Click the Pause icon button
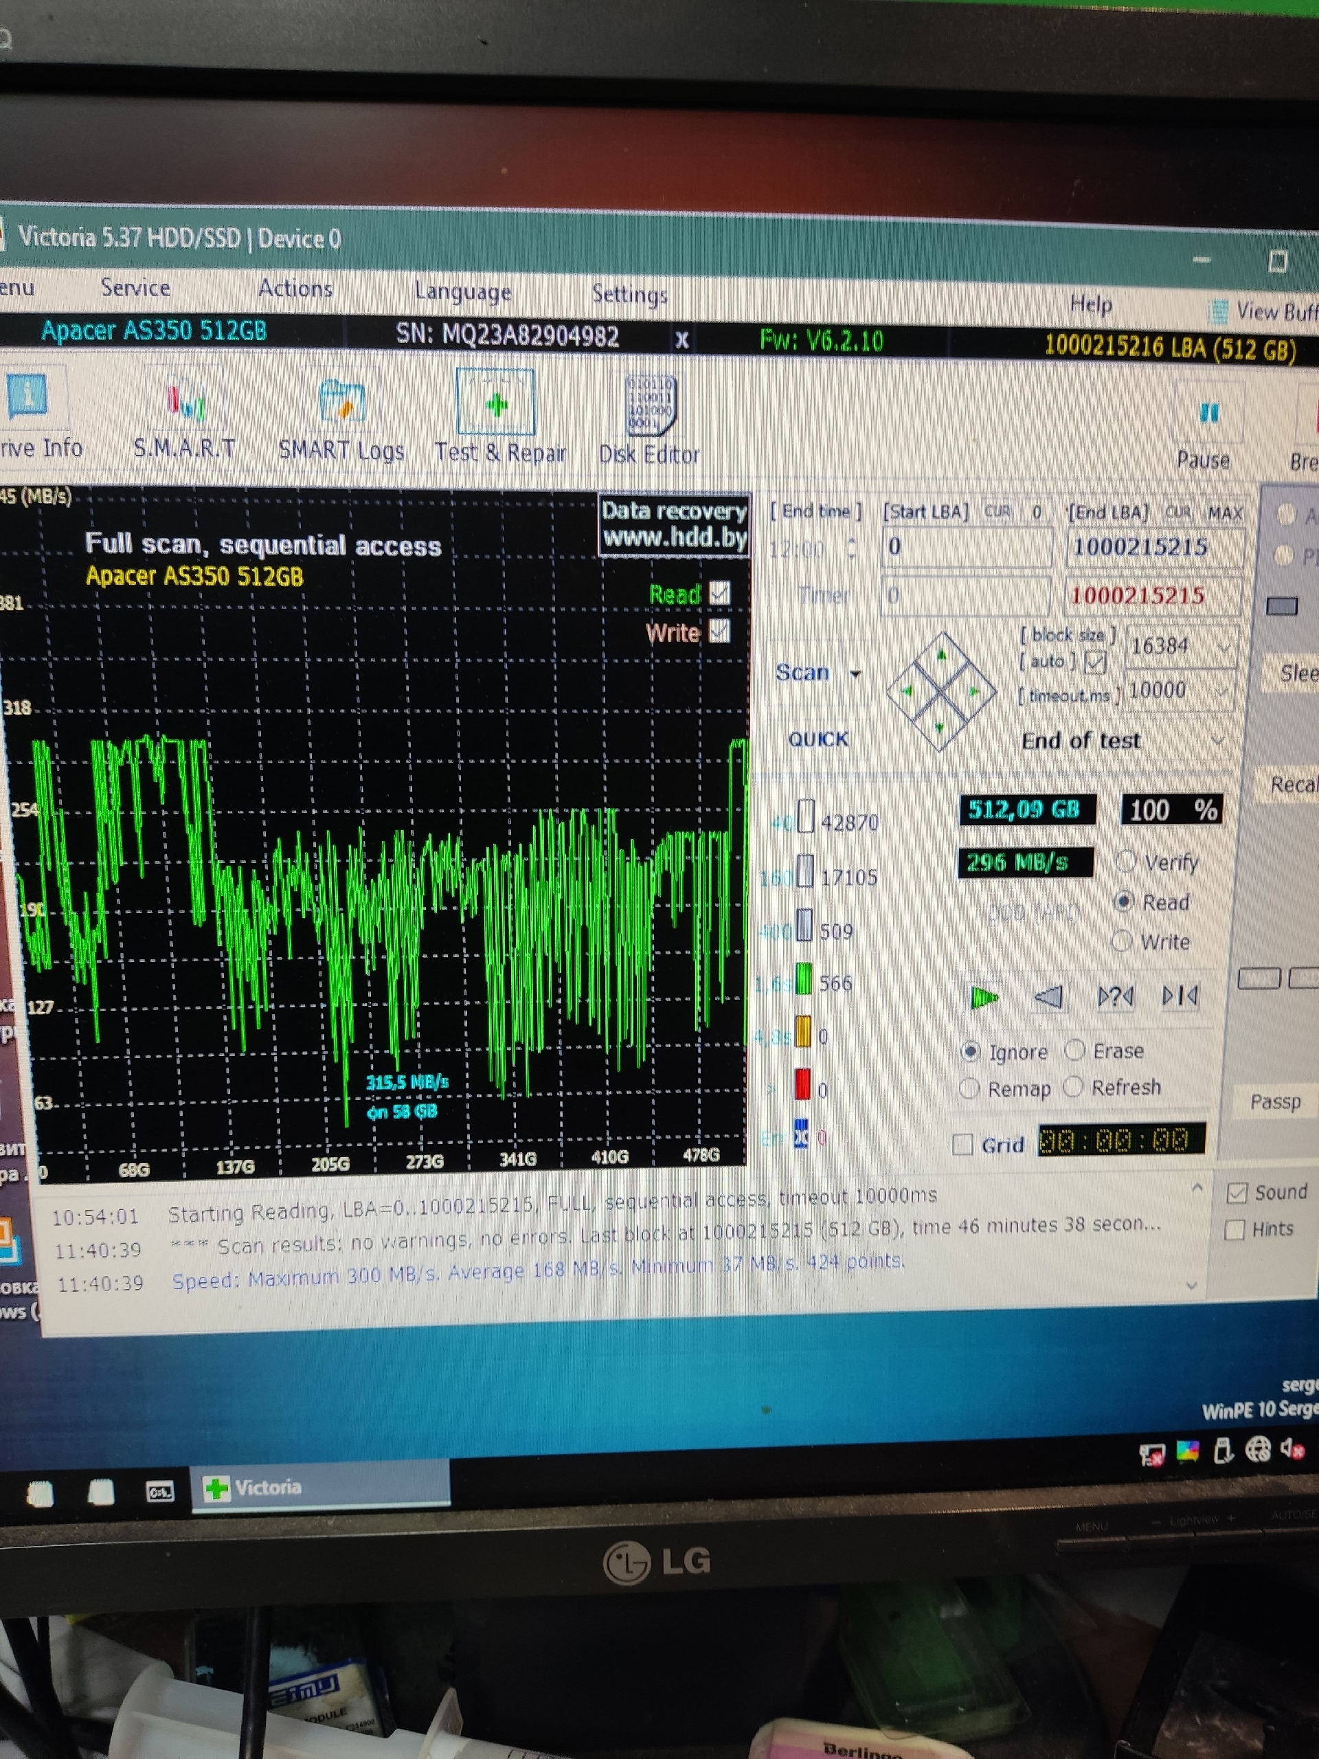This screenshot has width=1319, height=1759. [1208, 414]
